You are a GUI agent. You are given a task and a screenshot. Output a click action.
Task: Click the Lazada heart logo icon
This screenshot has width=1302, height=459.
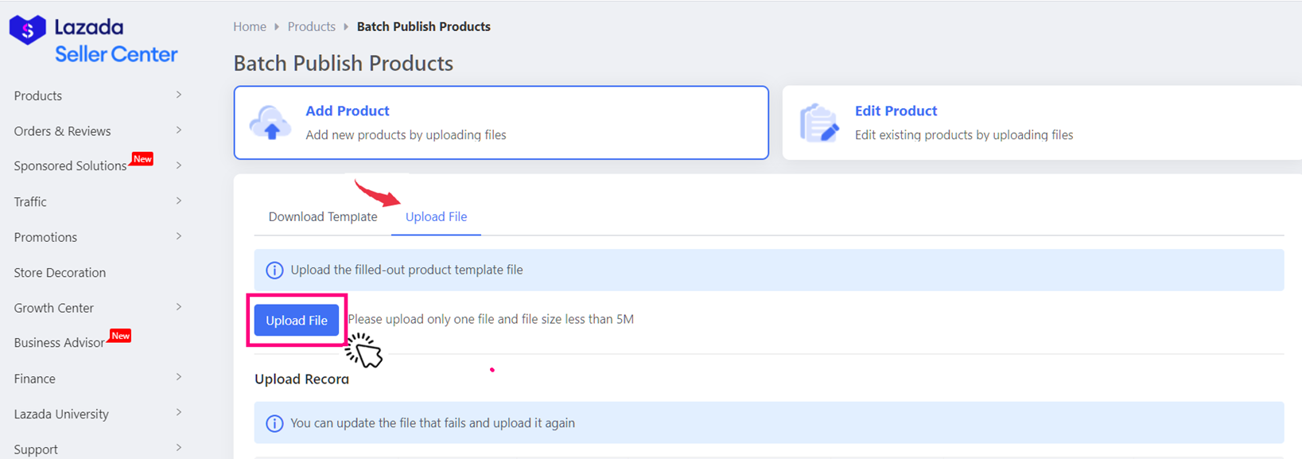27,30
